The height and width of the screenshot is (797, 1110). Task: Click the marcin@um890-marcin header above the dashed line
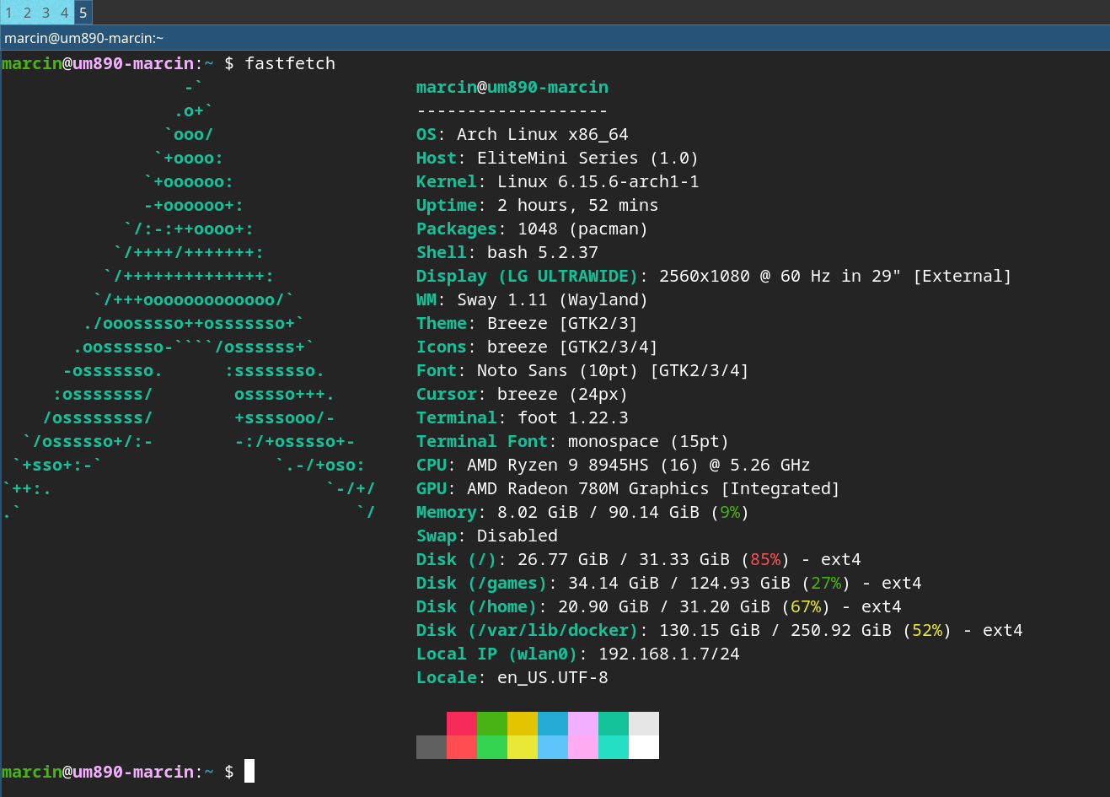(x=512, y=87)
